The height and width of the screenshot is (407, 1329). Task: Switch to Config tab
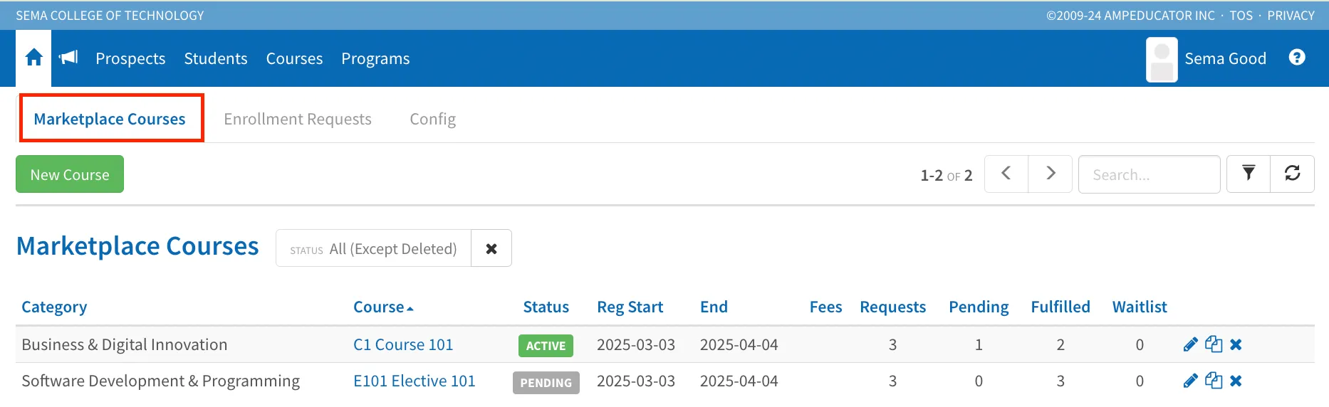click(432, 119)
